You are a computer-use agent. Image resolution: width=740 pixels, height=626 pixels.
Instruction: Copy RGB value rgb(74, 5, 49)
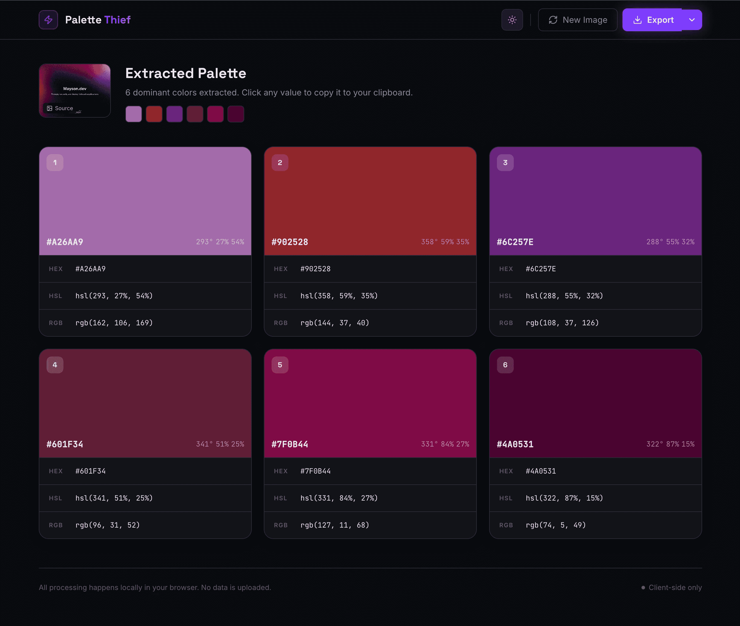point(556,525)
